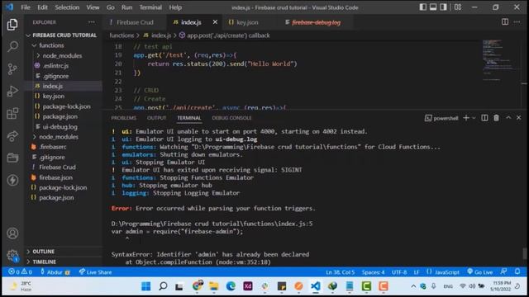The width and height of the screenshot is (529, 297).
Task: Open editor more actions ellipsis
Action: (517, 22)
